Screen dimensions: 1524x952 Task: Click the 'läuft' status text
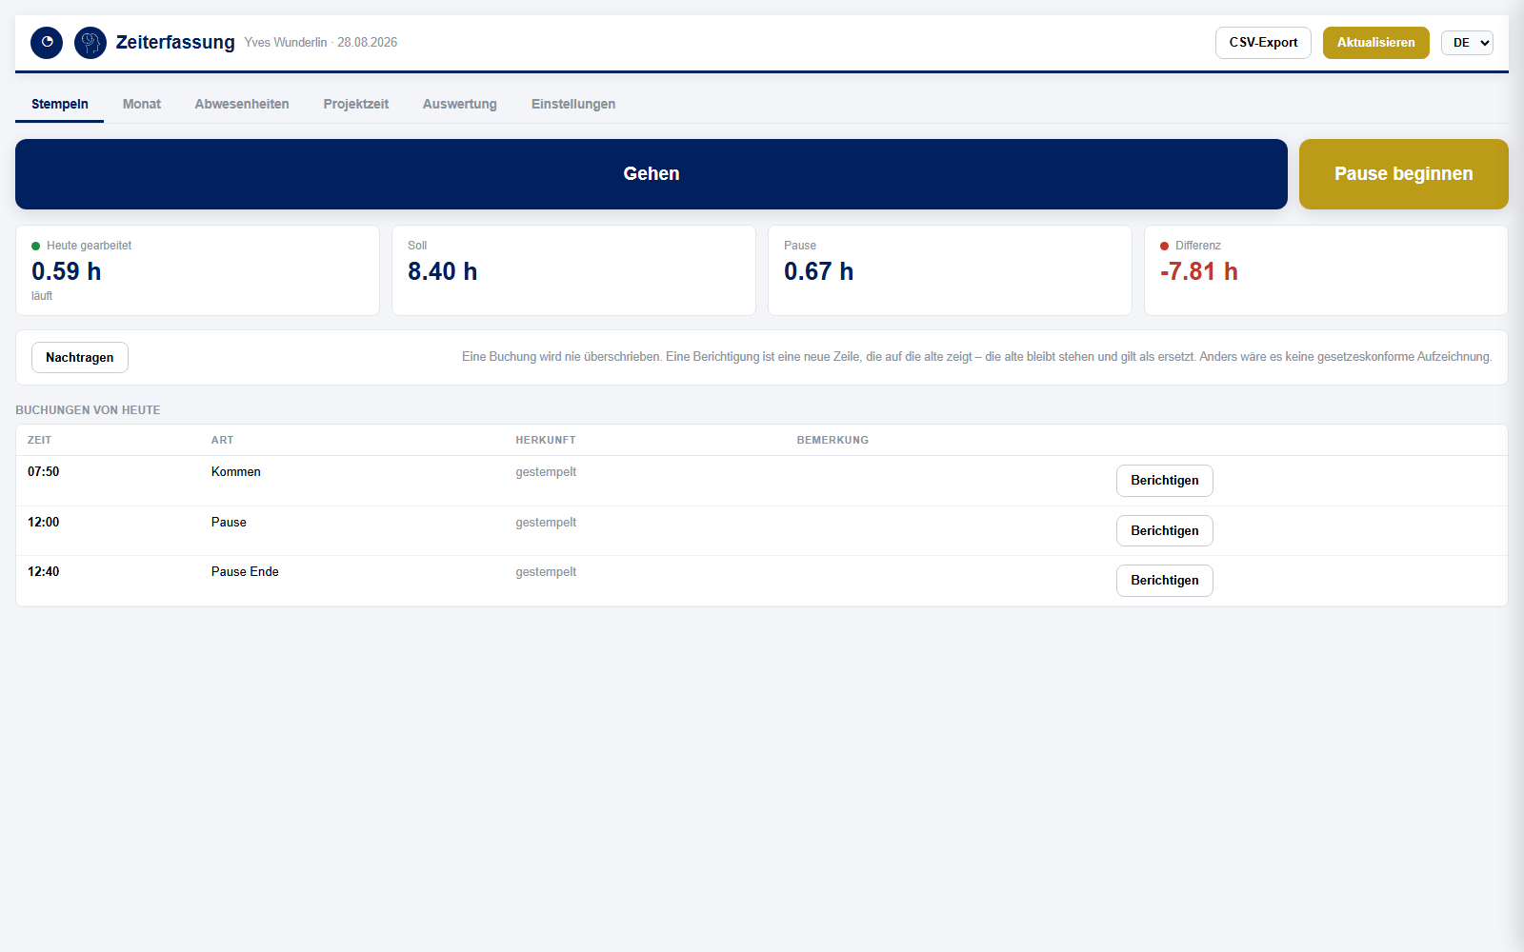click(x=42, y=296)
